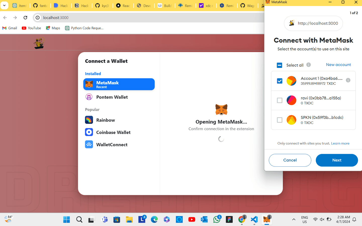Check the SPKN account checkbox
Viewport: 362px width, 226px height.
click(x=280, y=120)
